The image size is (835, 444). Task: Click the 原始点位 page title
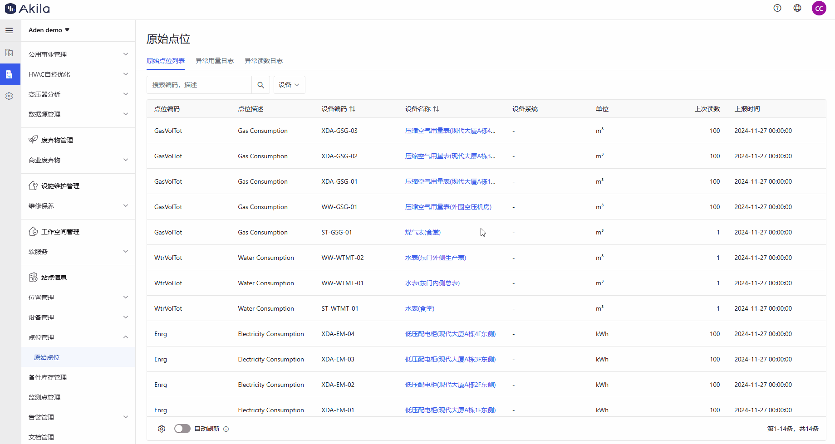point(168,39)
